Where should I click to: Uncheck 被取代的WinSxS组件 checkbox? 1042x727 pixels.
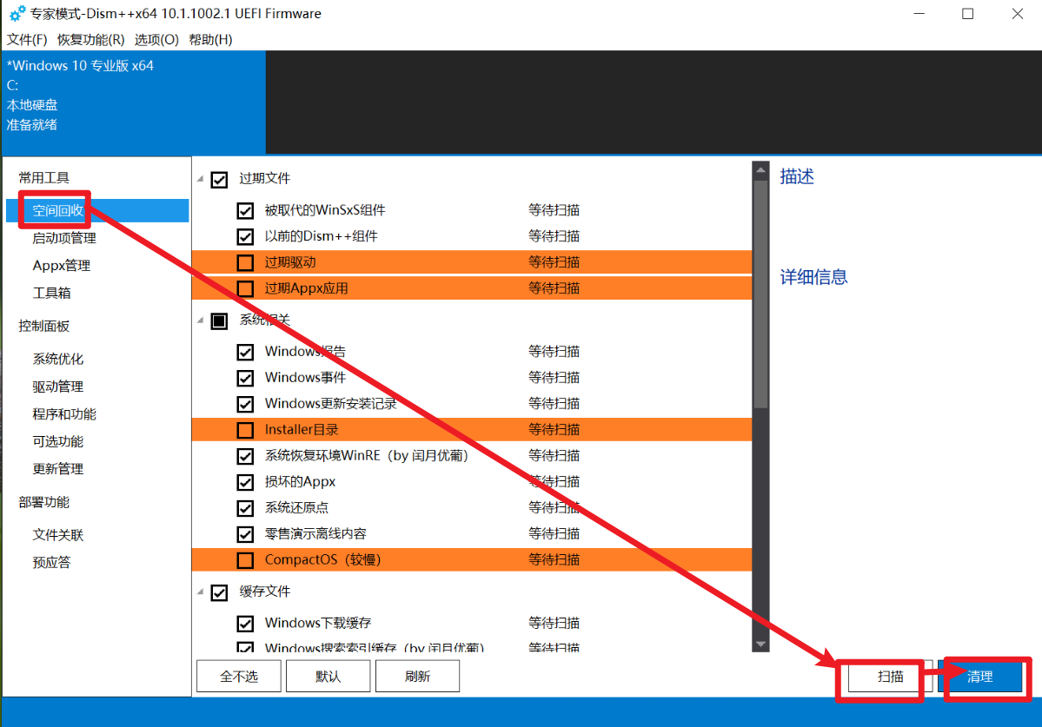pos(245,210)
